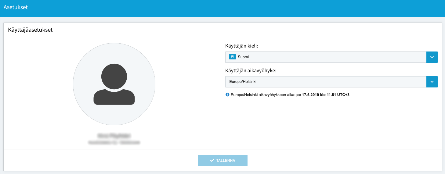Screen dimensions: 445x174
Task: Click the Käyttäjän aikavyöhyke label
Action: (x=251, y=71)
